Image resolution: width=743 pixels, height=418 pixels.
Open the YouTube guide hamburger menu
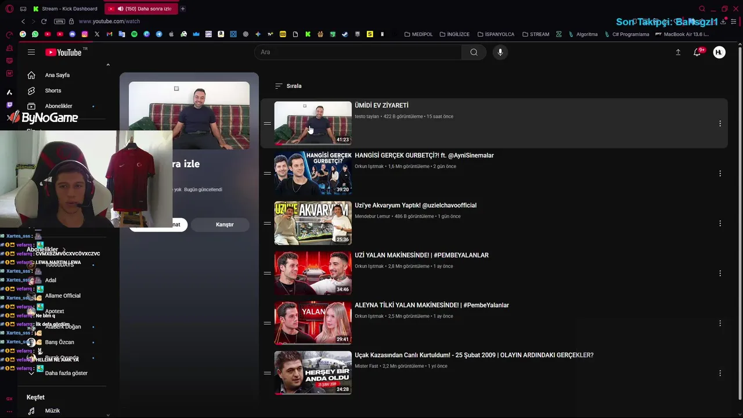[x=31, y=52]
